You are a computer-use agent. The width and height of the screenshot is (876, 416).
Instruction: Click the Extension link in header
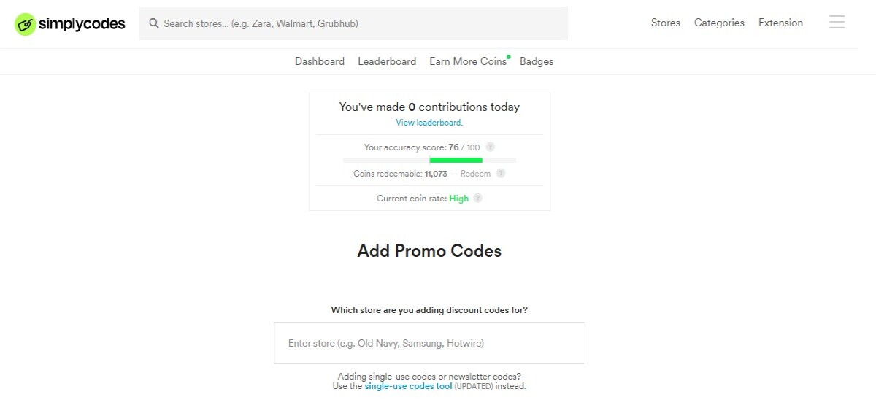(780, 23)
